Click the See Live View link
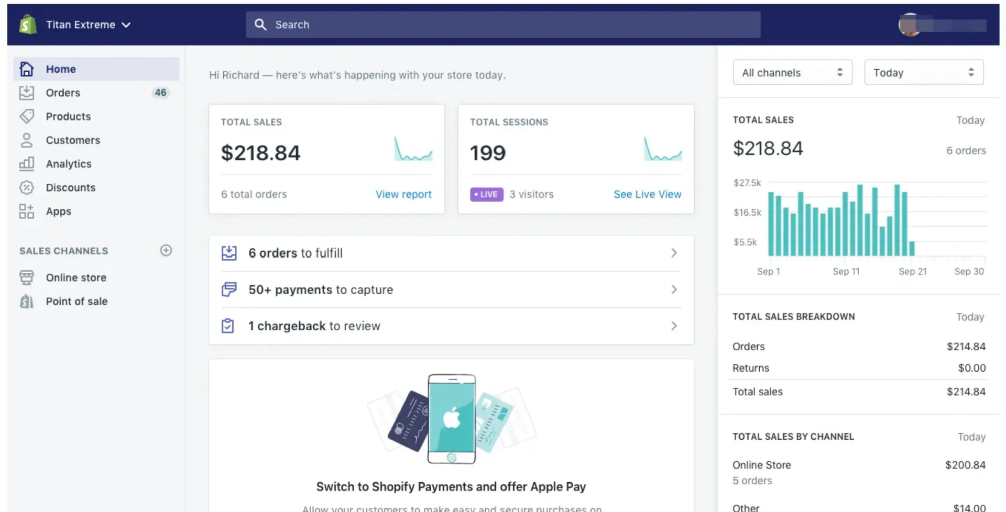The height and width of the screenshot is (512, 1006). 648,194
